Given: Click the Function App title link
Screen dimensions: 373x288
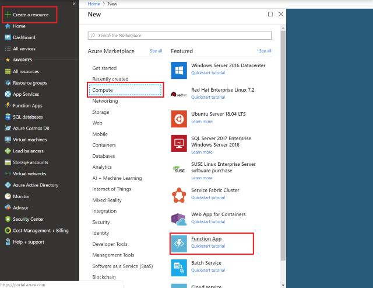Looking at the screenshot, I should [x=206, y=239].
